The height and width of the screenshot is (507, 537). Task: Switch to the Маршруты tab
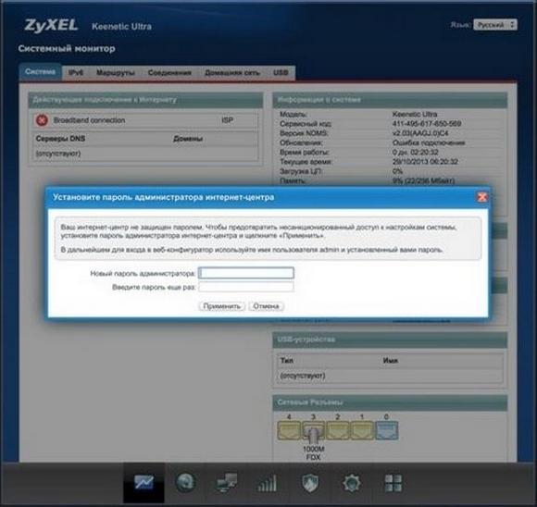pos(116,72)
